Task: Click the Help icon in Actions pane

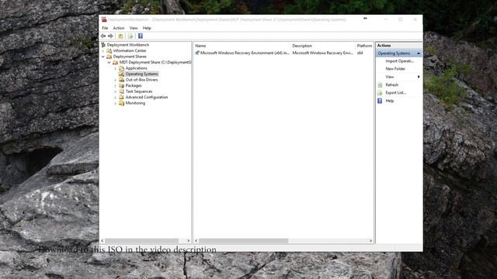Action: coord(380,101)
